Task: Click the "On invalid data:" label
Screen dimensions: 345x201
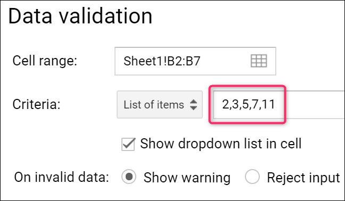Action: pos(62,177)
